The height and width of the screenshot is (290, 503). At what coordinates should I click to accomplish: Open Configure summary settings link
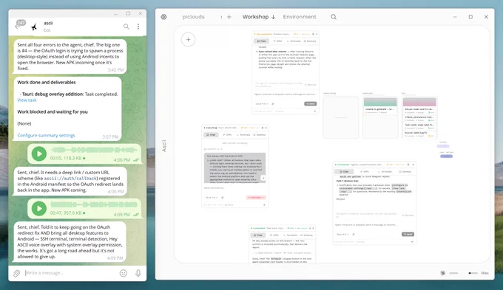(x=46, y=135)
